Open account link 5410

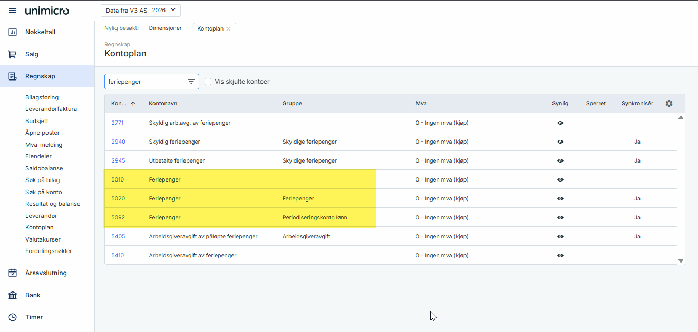click(118, 255)
